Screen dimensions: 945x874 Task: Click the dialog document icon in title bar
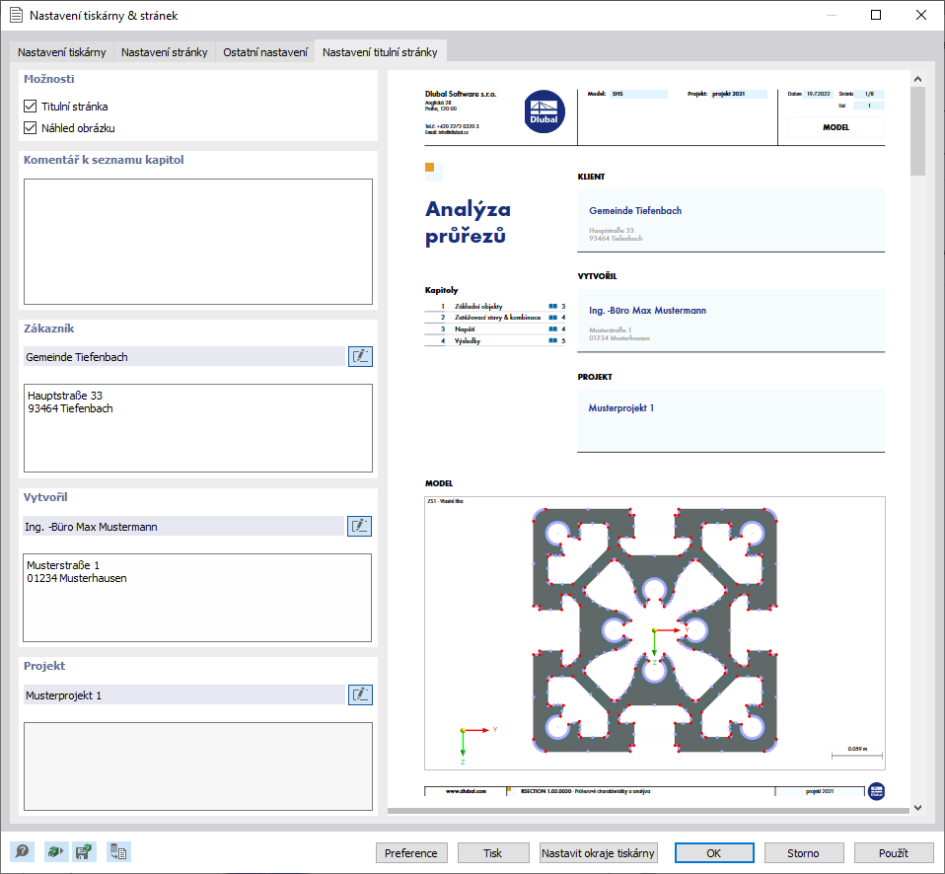point(16,15)
